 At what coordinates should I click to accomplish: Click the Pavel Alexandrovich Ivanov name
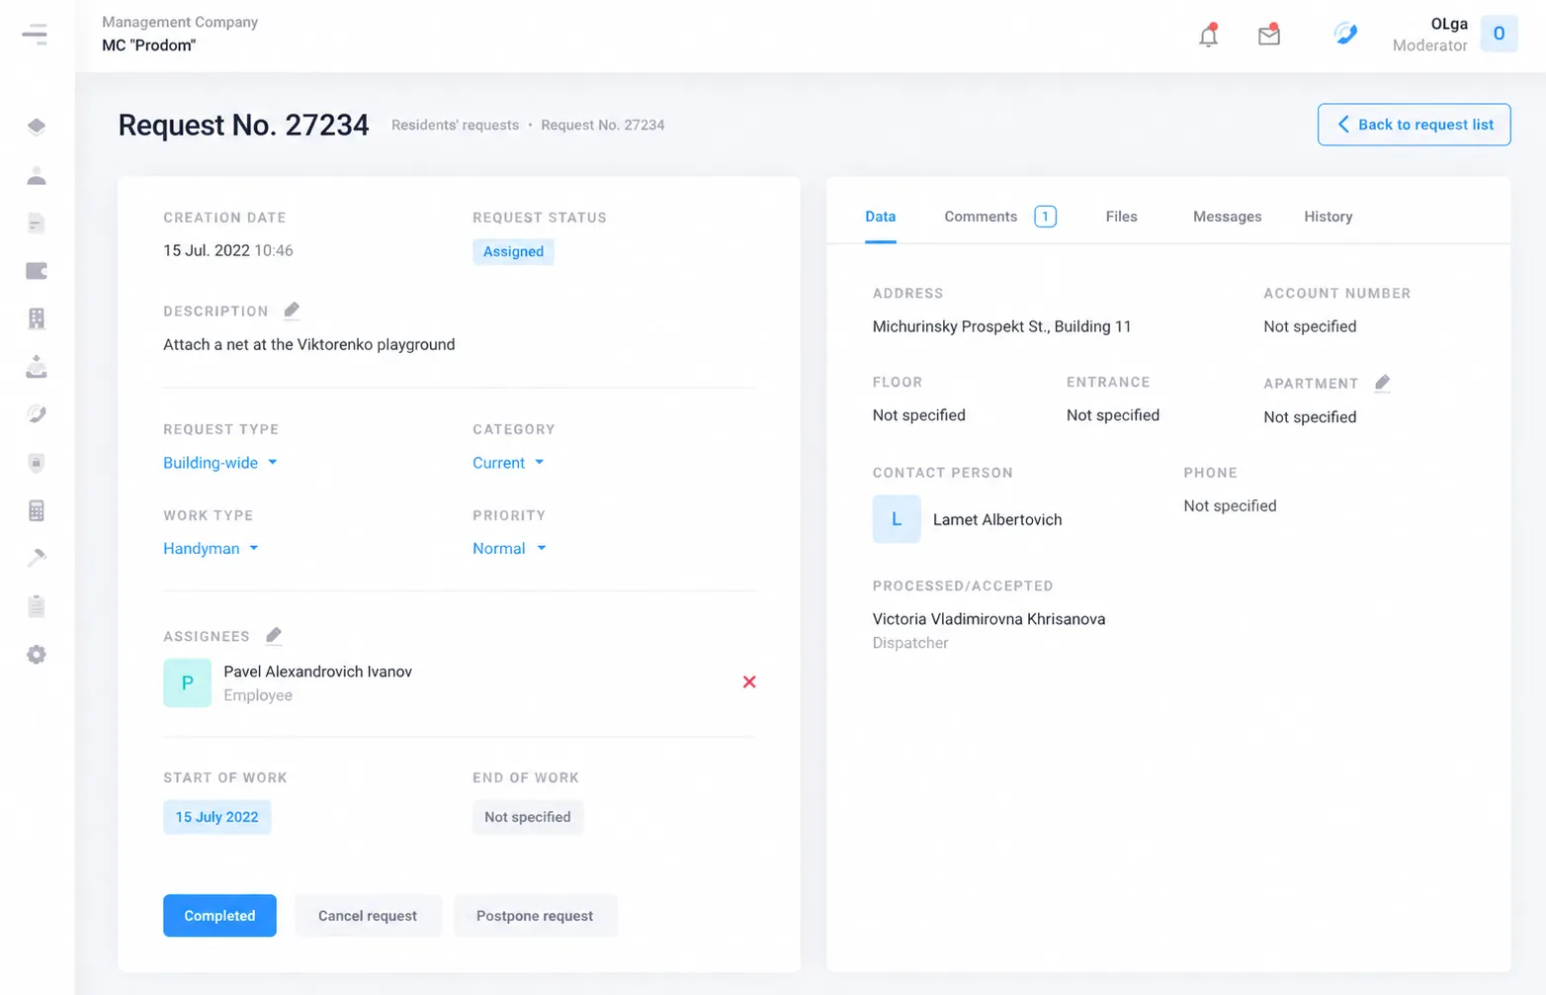pos(317,672)
